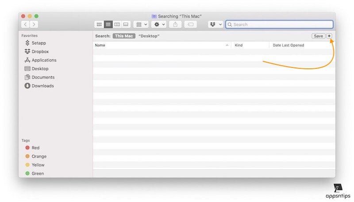Click the Edit Tags toolbar icon
The image size is (354, 202).
[x=190, y=25]
